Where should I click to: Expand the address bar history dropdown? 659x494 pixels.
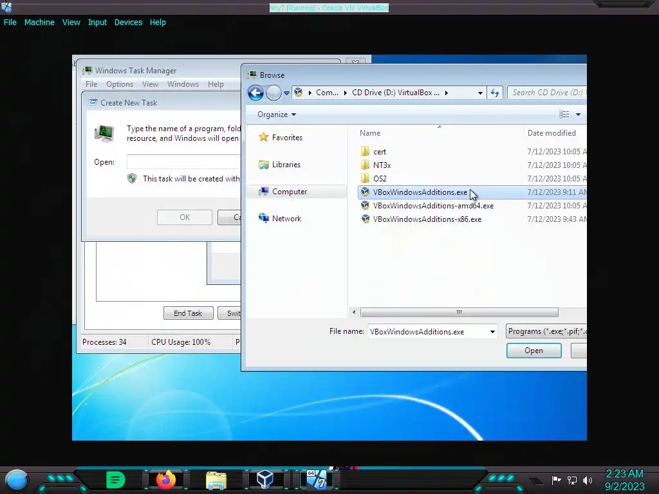(x=480, y=93)
